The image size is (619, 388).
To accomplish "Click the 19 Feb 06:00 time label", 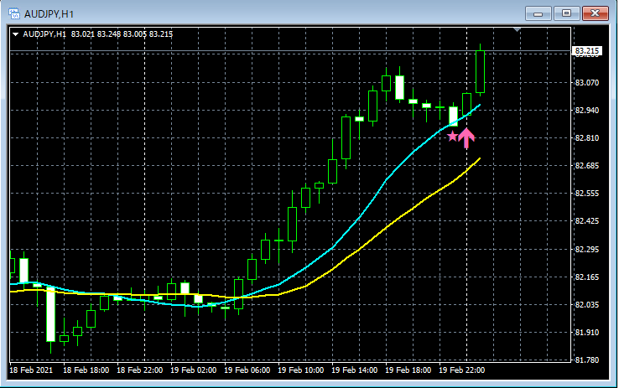I will 247,370.
